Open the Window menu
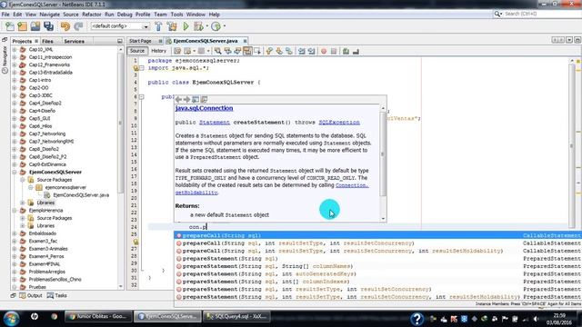 click(196, 15)
